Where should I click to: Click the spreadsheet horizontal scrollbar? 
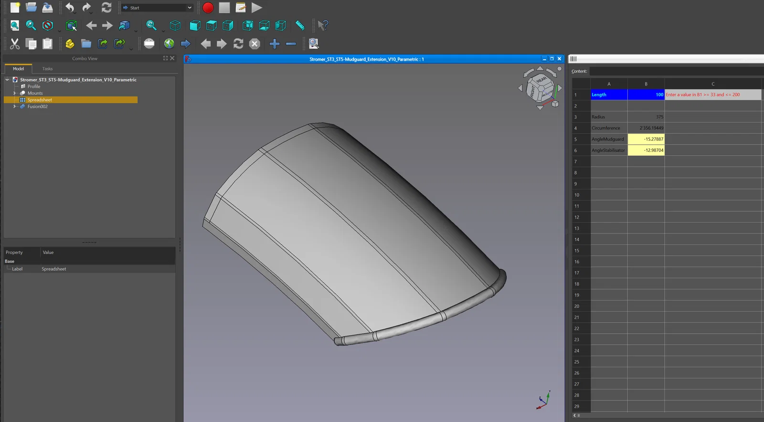pyautogui.click(x=668, y=415)
